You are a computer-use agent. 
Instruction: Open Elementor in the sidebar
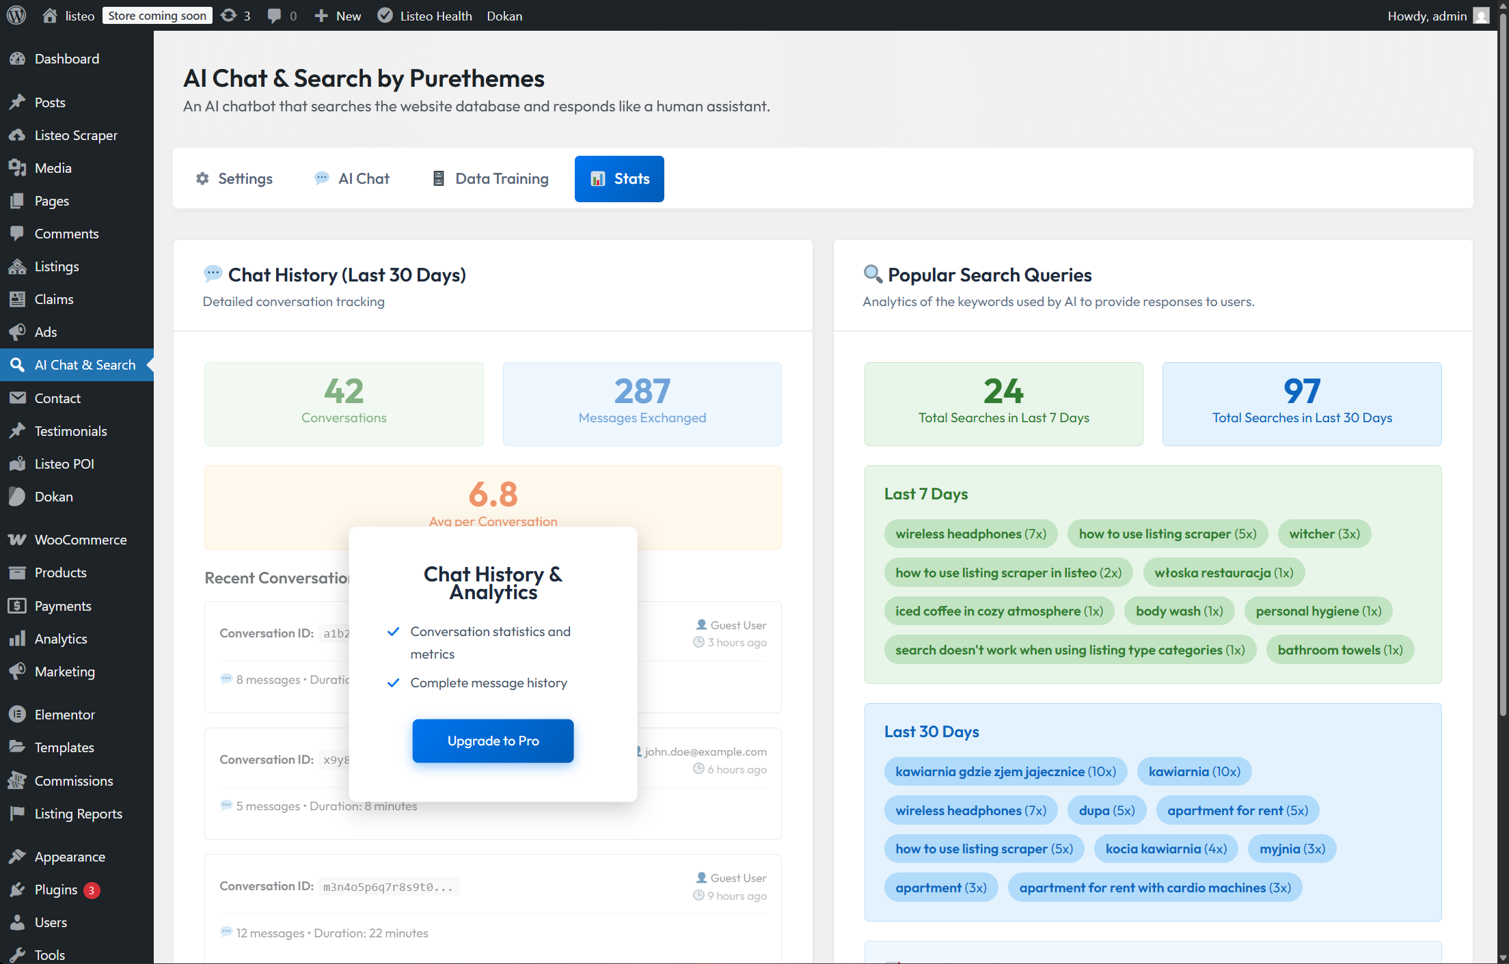click(x=64, y=715)
